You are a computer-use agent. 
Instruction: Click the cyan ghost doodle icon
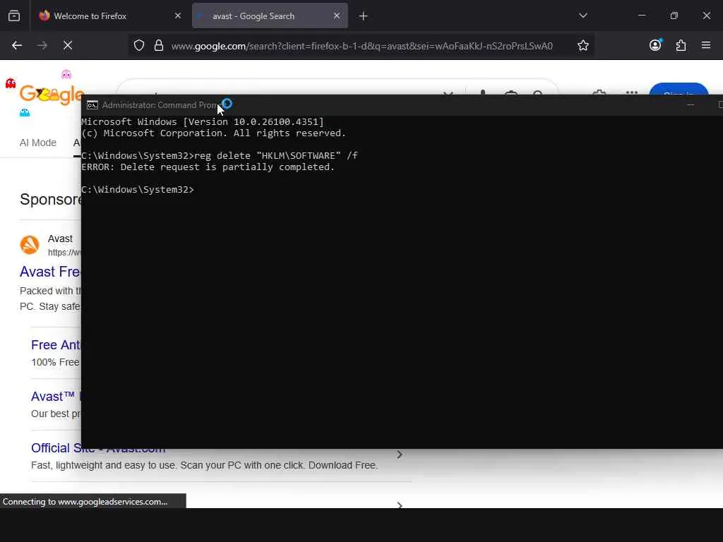[x=25, y=112]
